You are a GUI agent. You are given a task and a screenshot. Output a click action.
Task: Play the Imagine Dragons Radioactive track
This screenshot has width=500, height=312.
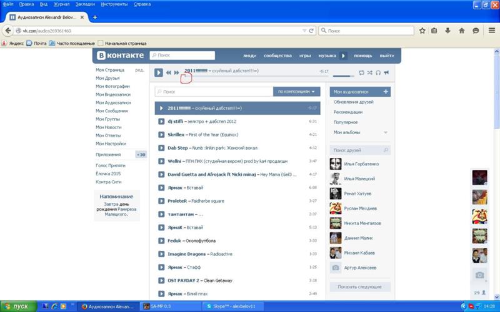[161, 254]
